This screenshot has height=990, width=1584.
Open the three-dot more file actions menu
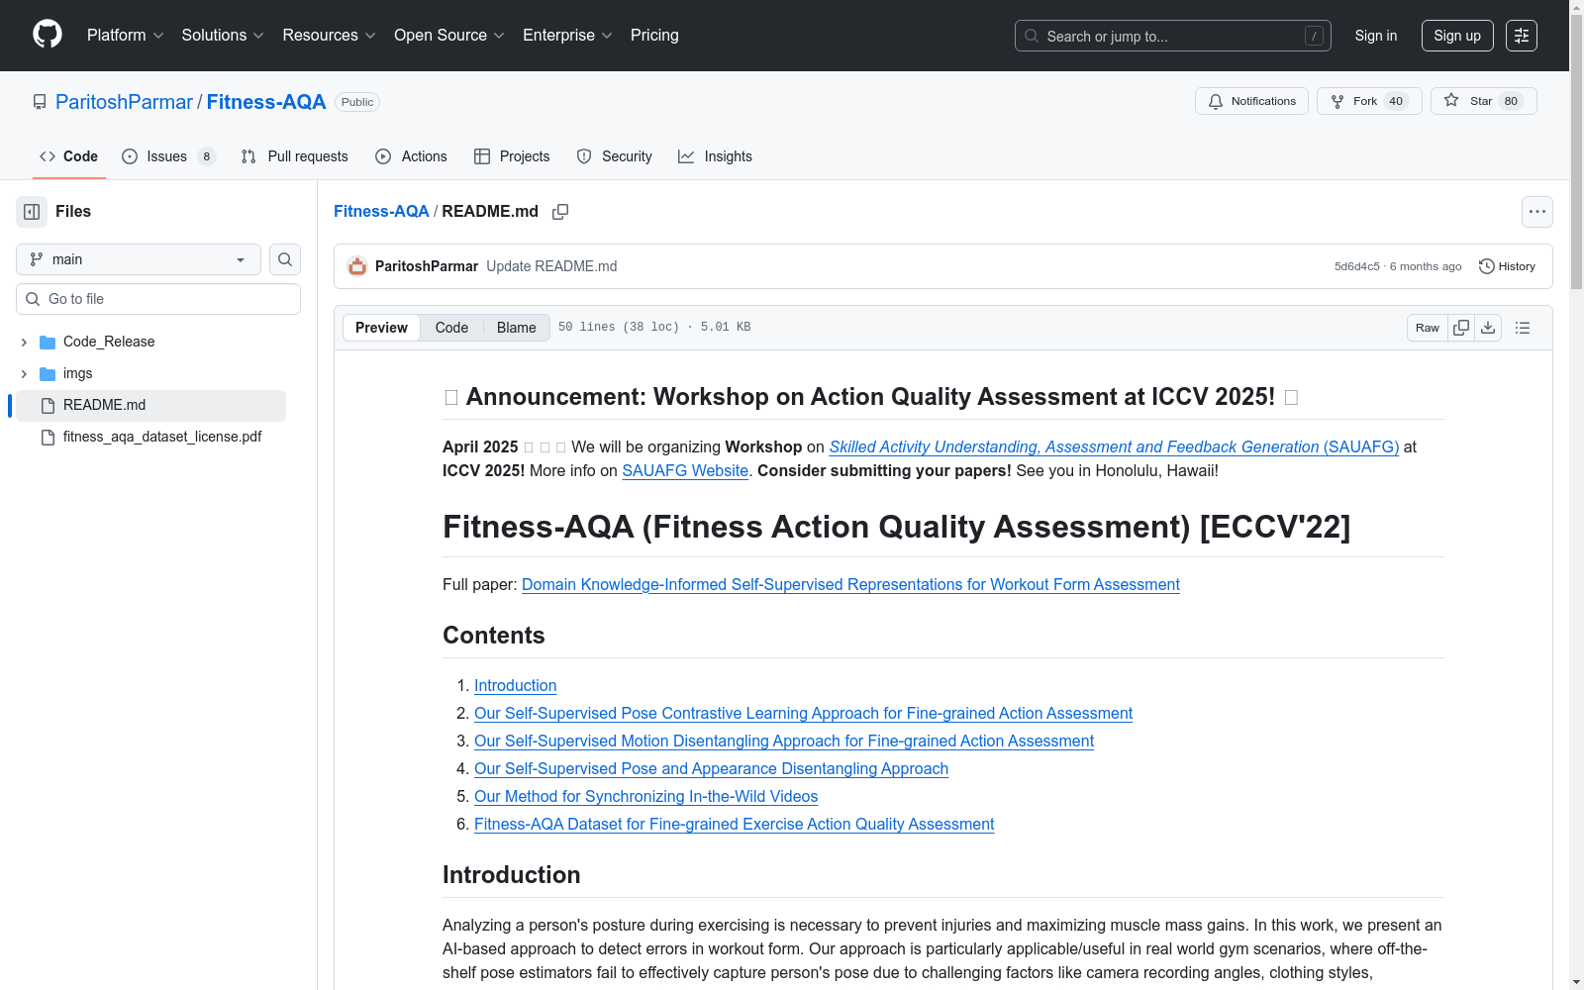[1536, 212]
